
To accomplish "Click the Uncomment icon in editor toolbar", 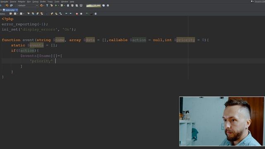I will [87, 14].
